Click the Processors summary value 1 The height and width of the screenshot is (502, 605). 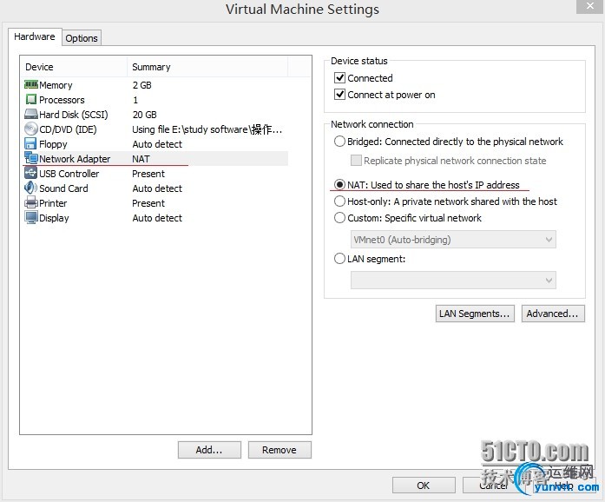pos(135,100)
